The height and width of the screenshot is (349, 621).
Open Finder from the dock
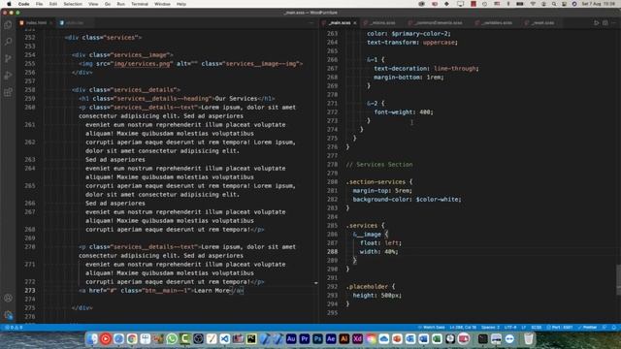[92, 338]
